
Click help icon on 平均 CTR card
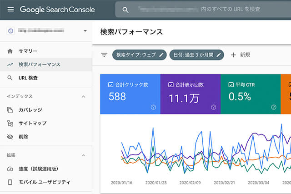tap(273, 107)
